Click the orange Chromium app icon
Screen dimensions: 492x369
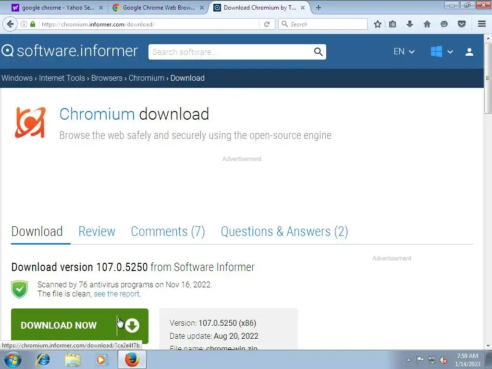(30, 123)
